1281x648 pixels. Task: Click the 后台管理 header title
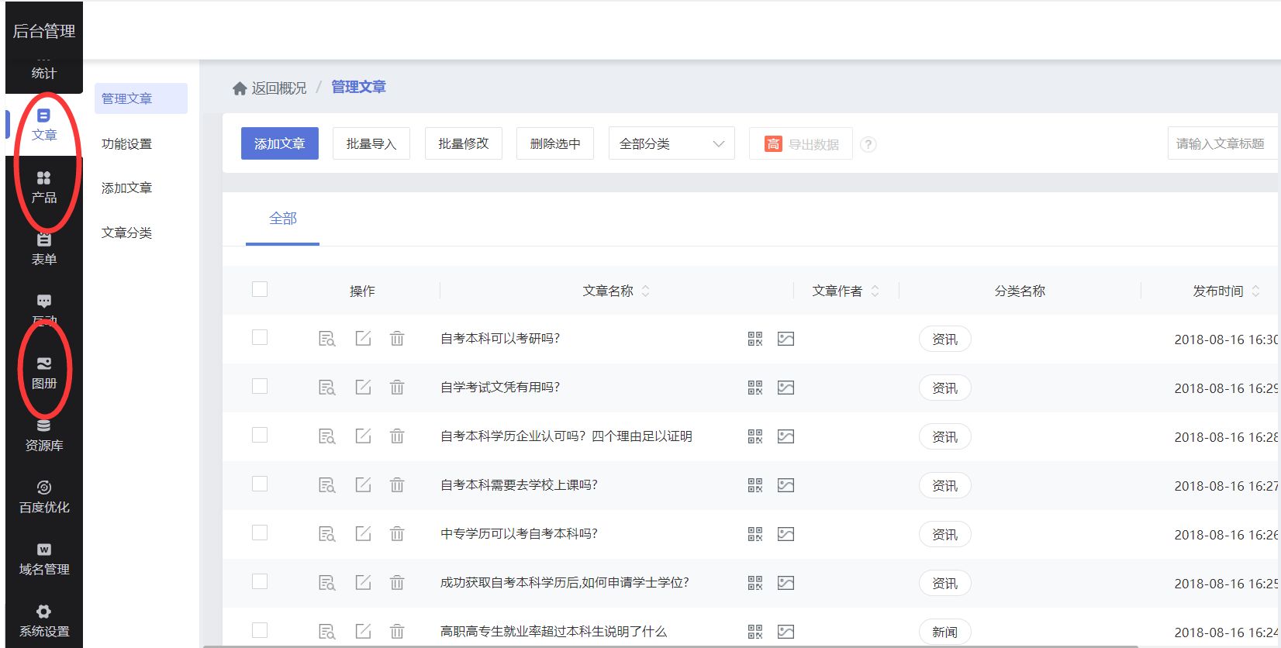click(44, 31)
